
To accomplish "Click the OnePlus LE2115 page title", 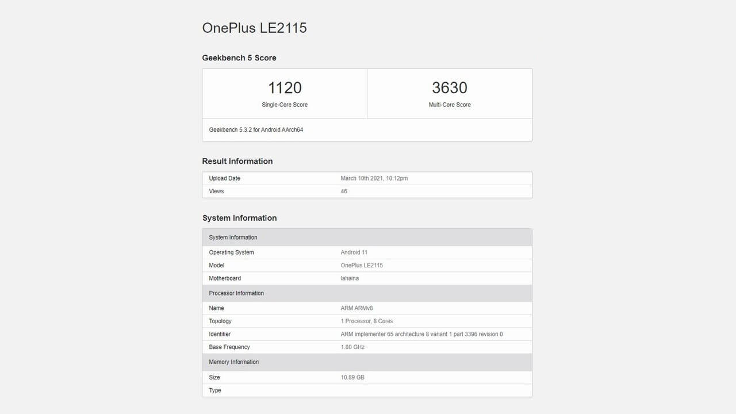I will coord(254,28).
